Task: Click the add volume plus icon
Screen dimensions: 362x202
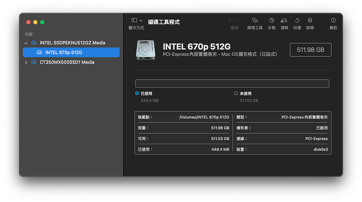Action: (x=230, y=20)
